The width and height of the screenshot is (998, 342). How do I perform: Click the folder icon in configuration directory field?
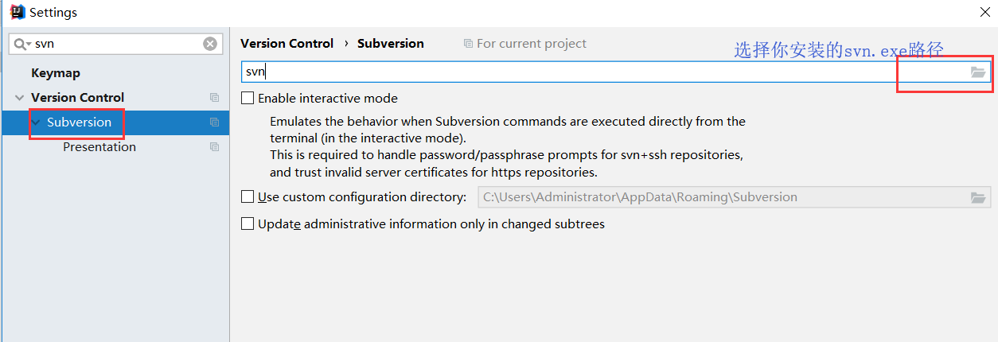click(978, 197)
